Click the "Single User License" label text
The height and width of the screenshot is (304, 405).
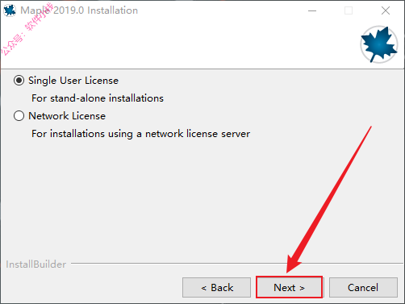point(73,81)
